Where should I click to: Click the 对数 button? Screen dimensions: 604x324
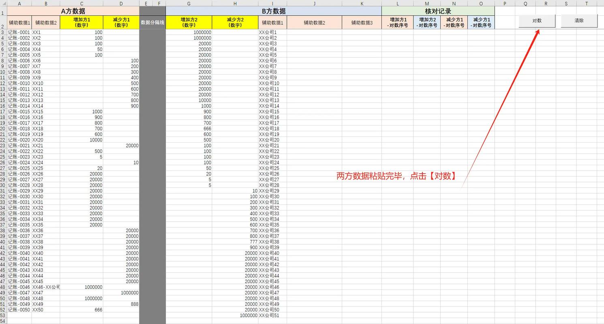point(536,21)
